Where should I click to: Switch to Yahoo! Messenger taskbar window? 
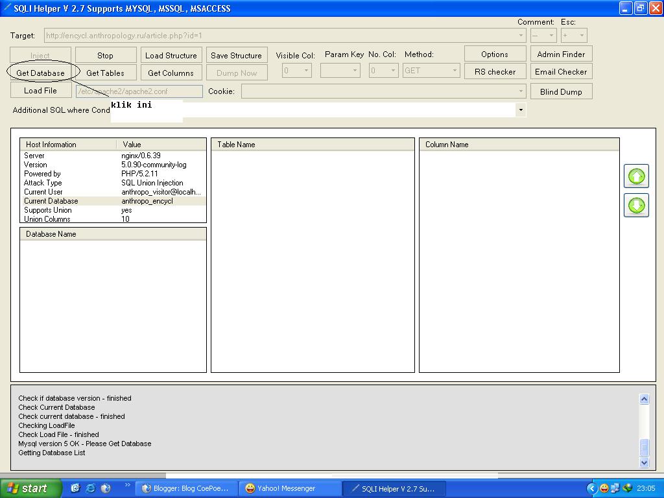[x=290, y=488]
